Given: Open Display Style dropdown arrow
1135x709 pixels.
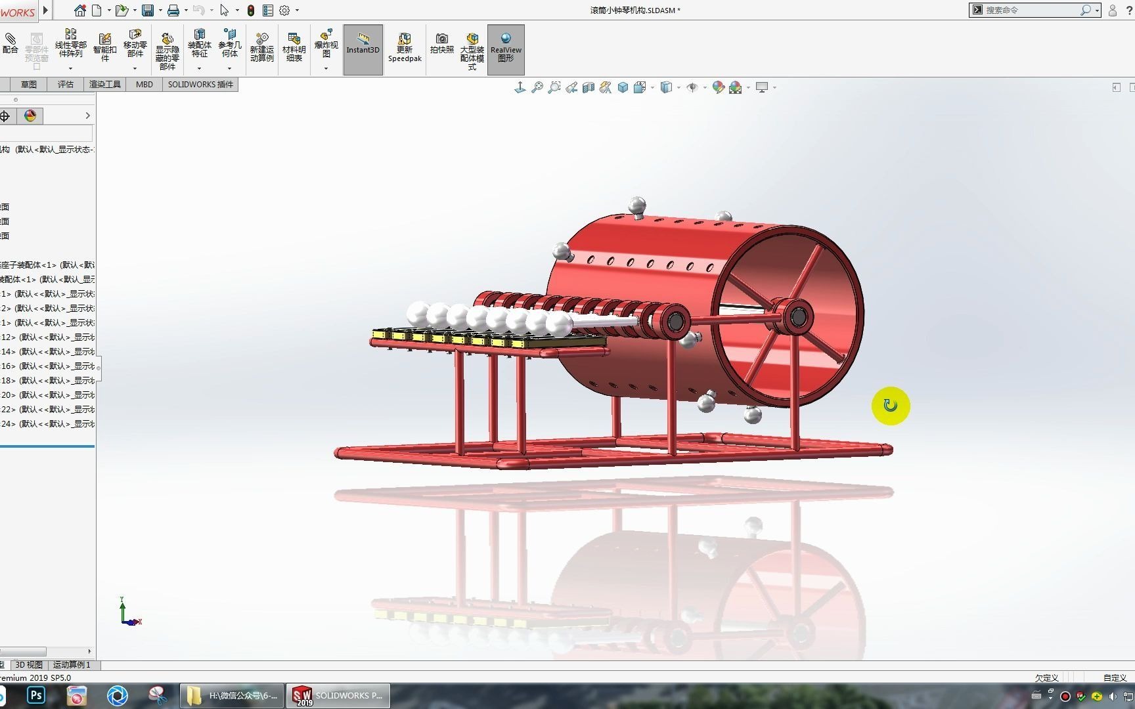Looking at the screenshot, I should (x=679, y=87).
